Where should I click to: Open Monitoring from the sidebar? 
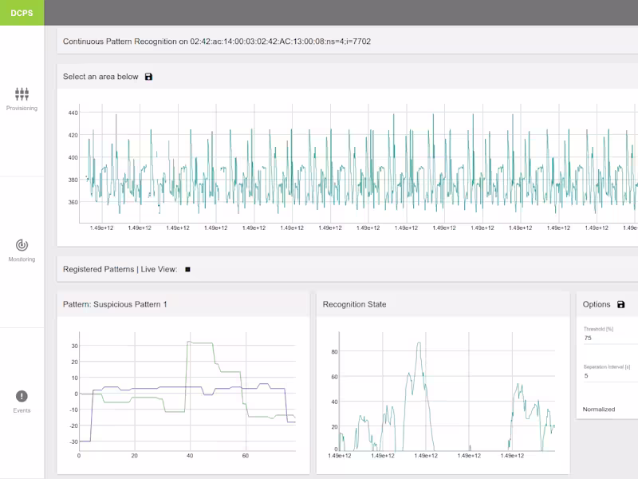pos(22,245)
